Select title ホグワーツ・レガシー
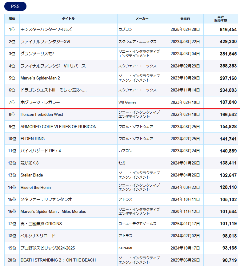The image size is (240, 268). pos(40,102)
